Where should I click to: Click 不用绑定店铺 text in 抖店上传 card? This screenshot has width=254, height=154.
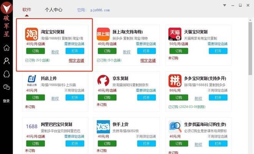pos(74,90)
